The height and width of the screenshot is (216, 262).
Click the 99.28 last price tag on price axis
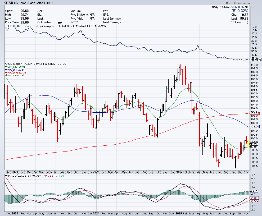[254, 144]
